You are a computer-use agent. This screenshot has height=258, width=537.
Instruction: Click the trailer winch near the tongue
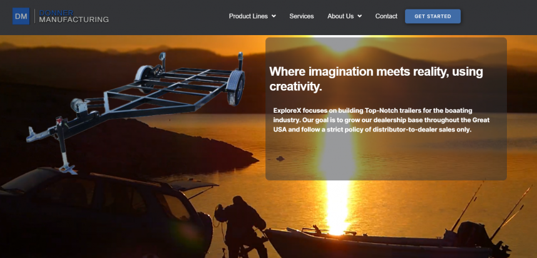point(80,107)
